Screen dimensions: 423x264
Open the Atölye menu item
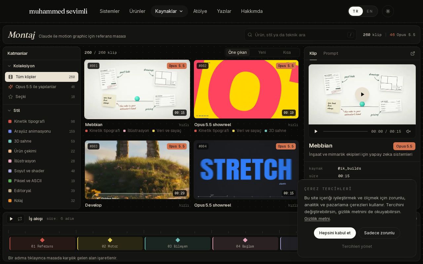coord(200,11)
